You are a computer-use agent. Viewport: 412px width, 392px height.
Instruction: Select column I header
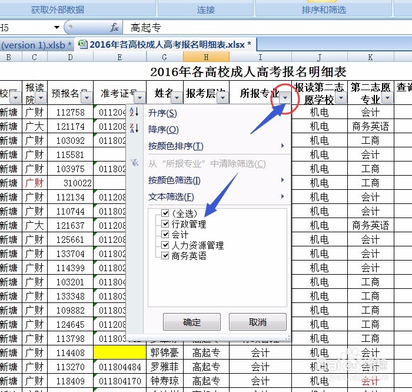pos(260,57)
